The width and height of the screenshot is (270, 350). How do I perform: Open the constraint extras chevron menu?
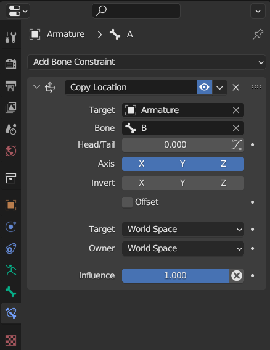[x=219, y=87]
